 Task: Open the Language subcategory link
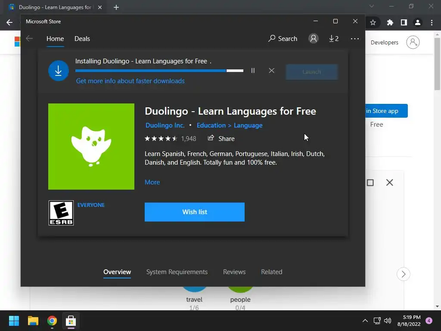(248, 125)
